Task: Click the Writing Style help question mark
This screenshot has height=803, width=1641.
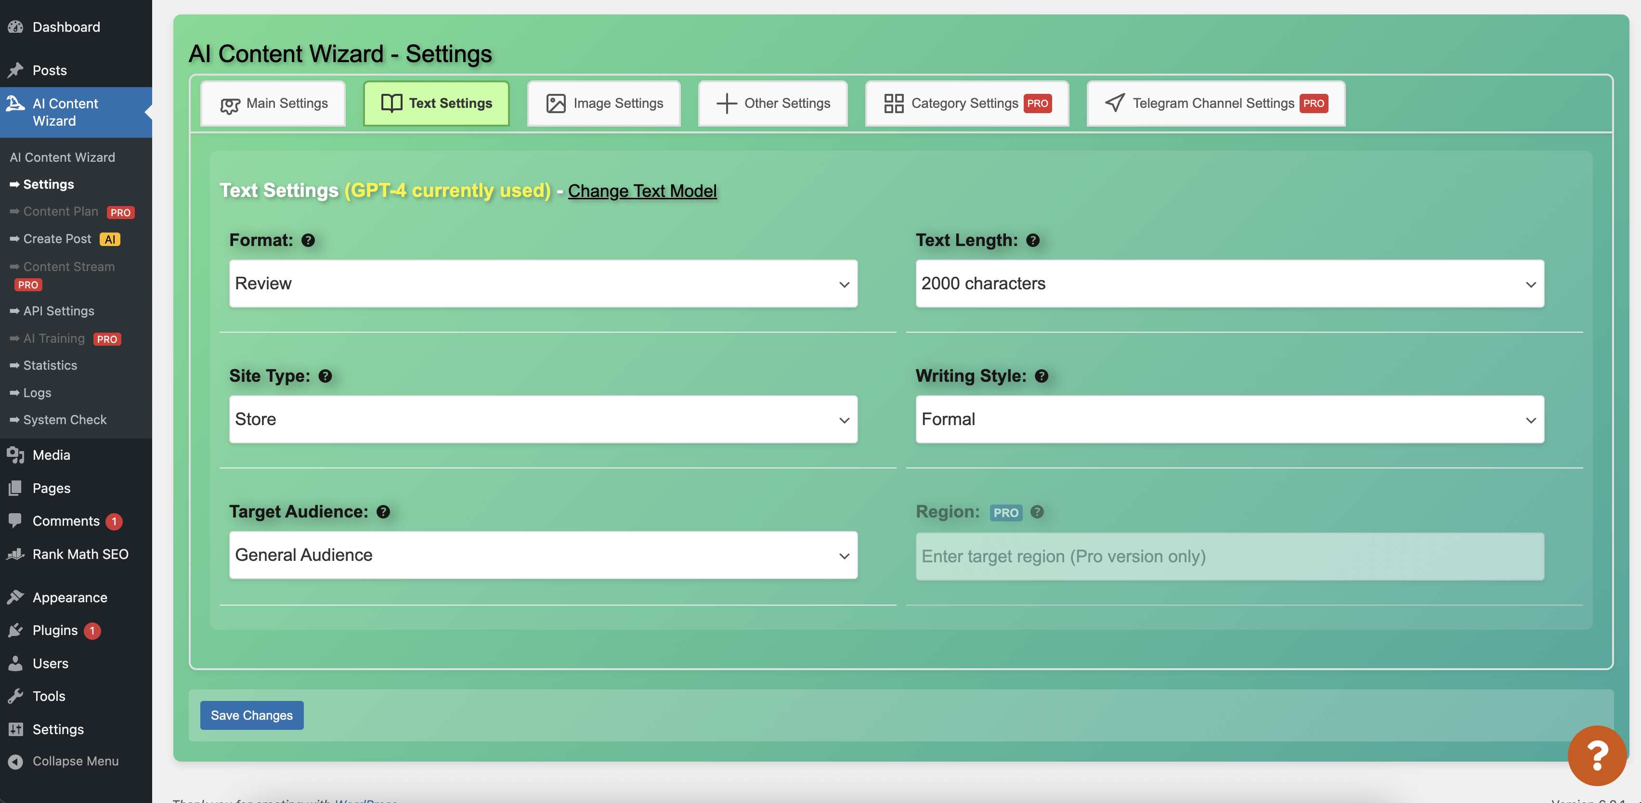Action: 1042,376
